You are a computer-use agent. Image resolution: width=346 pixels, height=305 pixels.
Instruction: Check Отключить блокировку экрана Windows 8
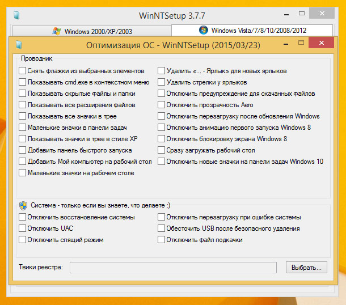point(161,139)
